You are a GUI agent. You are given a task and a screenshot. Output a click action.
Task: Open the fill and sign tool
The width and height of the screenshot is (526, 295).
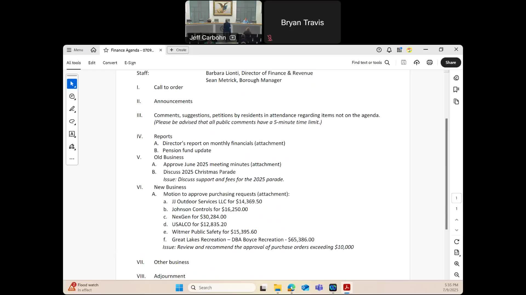point(72,147)
